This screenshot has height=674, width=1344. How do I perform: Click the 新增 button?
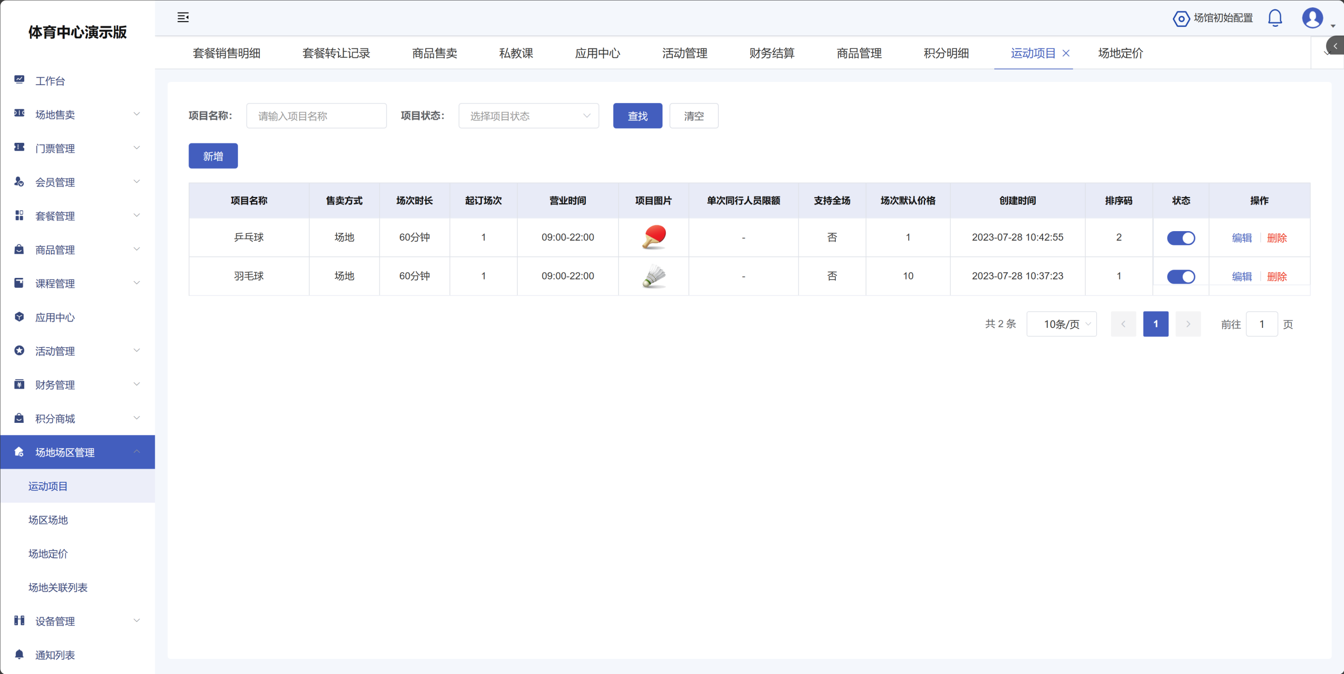[213, 156]
